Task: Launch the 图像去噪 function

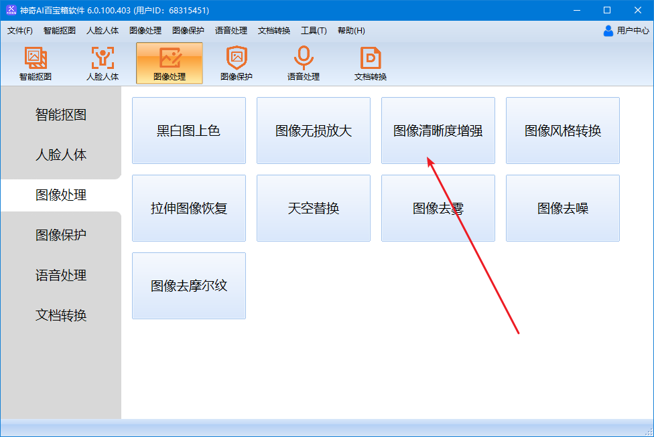Action: (x=563, y=208)
